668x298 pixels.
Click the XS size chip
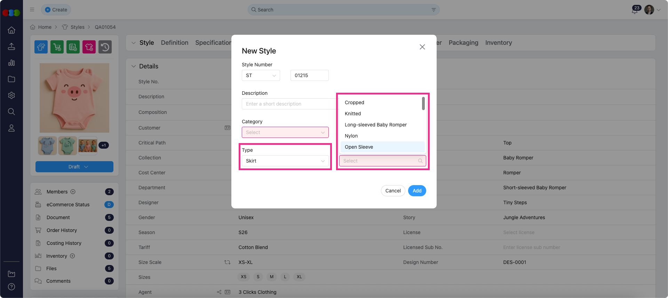pos(244,277)
